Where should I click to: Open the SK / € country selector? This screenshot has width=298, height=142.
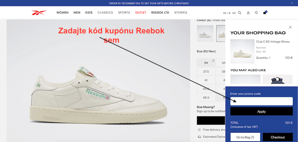point(227,13)
